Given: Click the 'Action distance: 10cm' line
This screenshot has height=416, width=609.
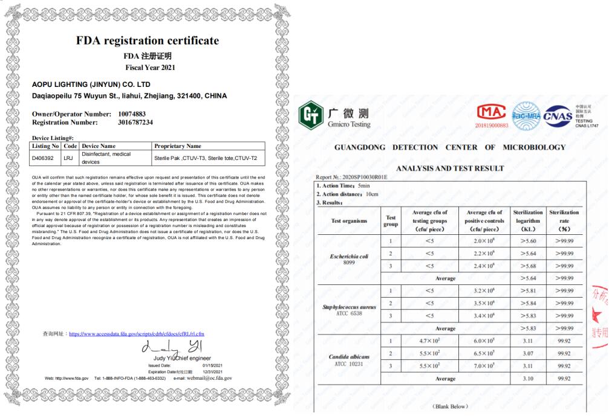Looking at the screenshot, I should (x=347, y=194).
